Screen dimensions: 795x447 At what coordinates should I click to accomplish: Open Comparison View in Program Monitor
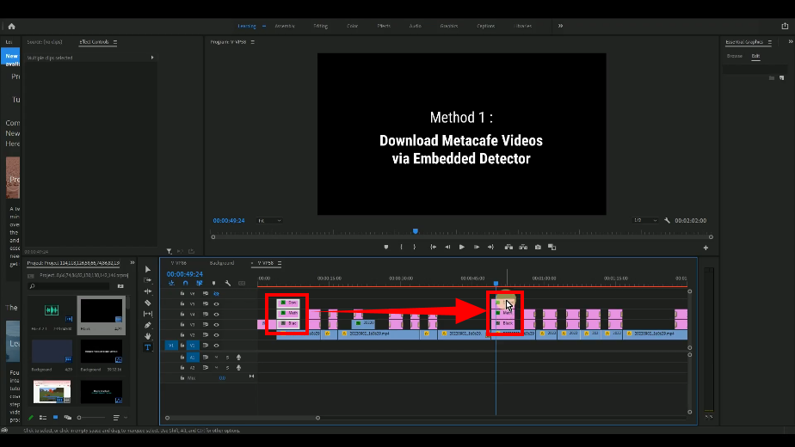tap(552, 248)
